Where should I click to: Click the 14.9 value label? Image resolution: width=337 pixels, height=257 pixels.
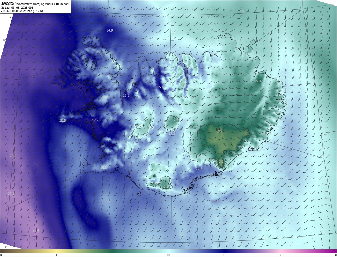tap(110, 30)
